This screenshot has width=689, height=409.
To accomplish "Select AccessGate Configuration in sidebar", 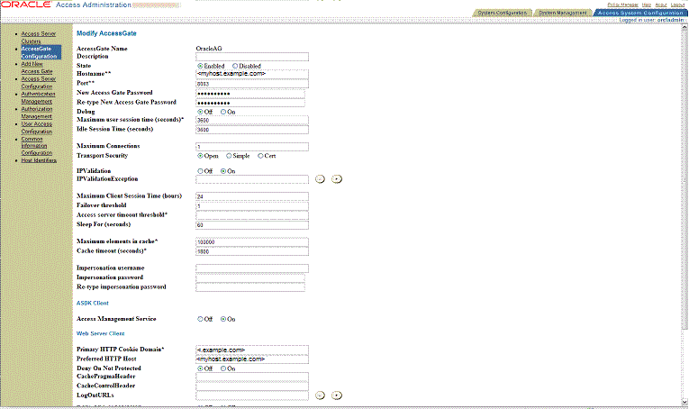I will tap(41, 52).
